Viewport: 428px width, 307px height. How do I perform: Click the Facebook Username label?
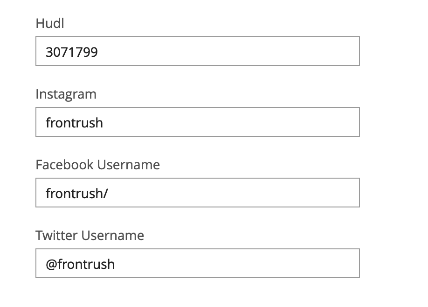pyautogui.click(x=98, y=165)
